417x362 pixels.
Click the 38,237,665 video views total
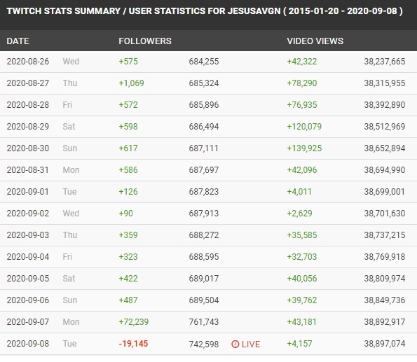point(385,62)
